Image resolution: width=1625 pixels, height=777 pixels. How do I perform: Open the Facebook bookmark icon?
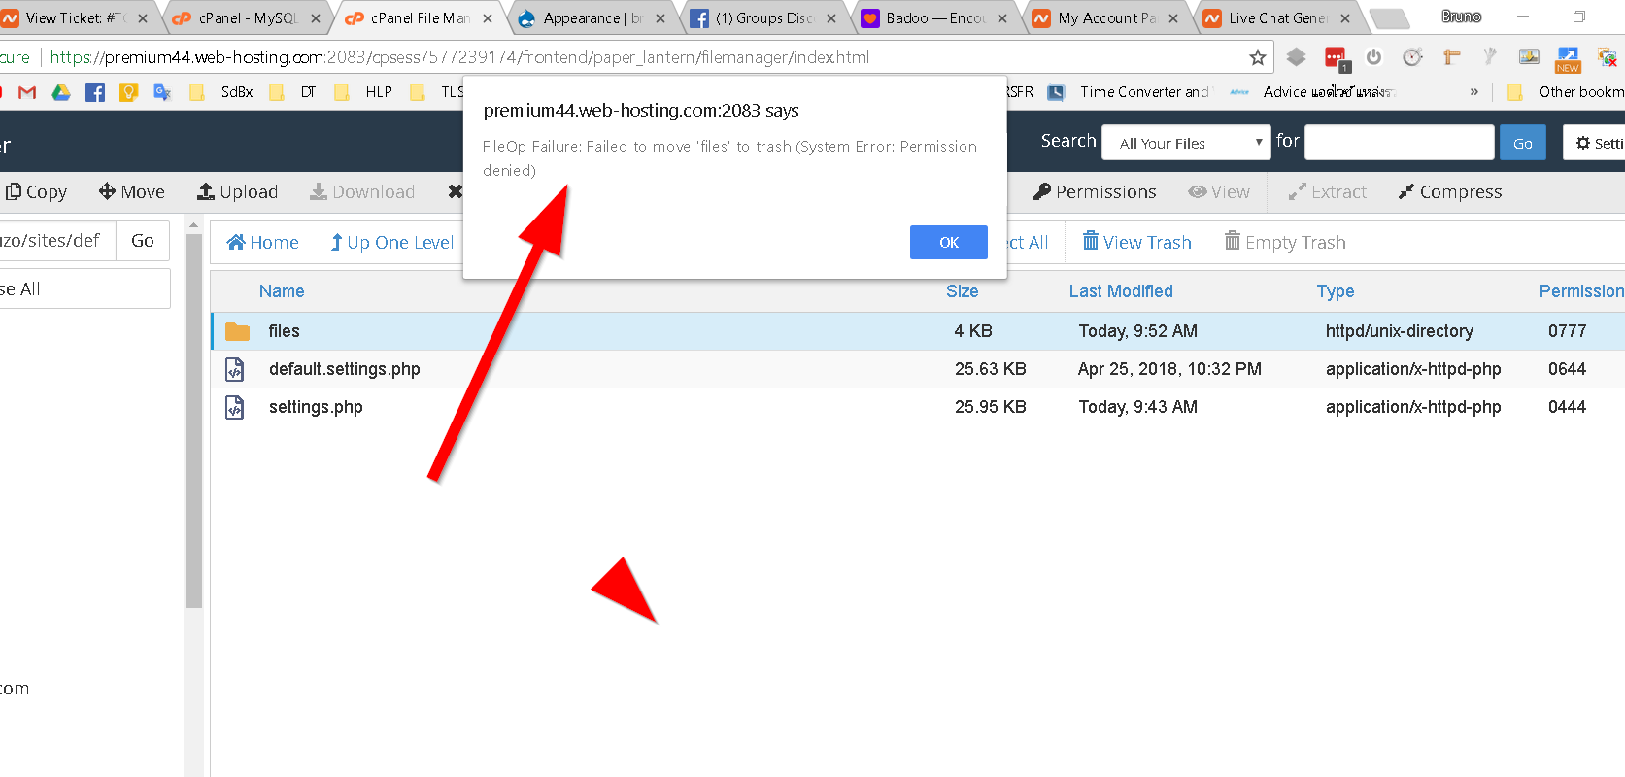(95, 92)
